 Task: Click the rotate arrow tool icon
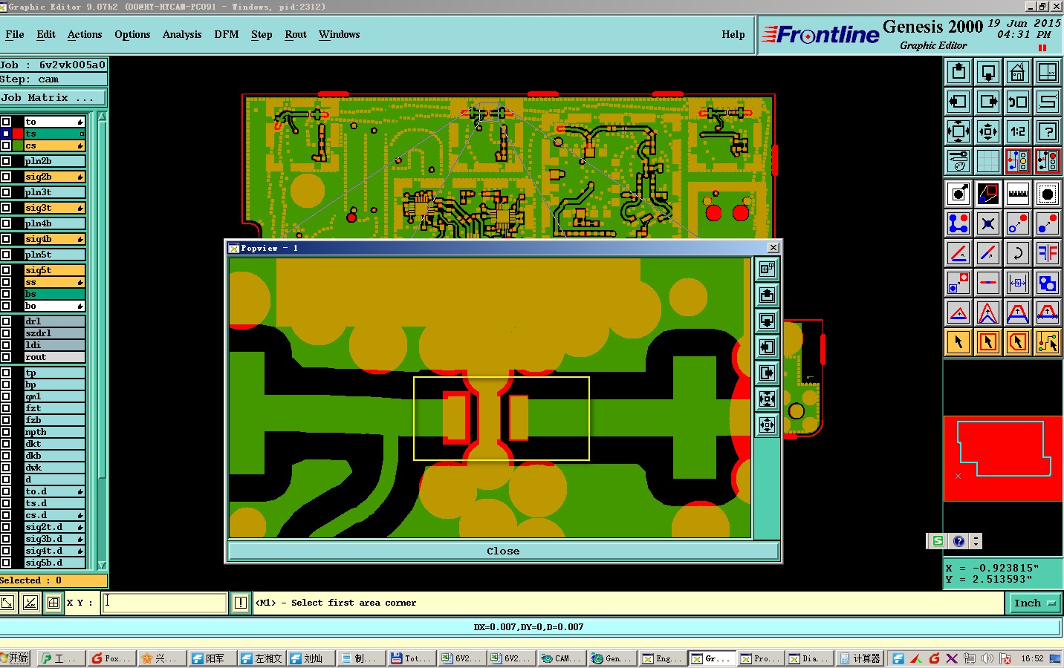point(1017,253)
